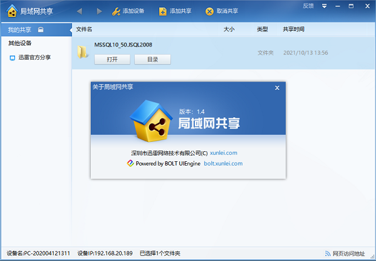The height and width of the screenshot is (261, 376).
Task: Click the Feedback (反馈) link in title bar
Action: tap(308, 6)
